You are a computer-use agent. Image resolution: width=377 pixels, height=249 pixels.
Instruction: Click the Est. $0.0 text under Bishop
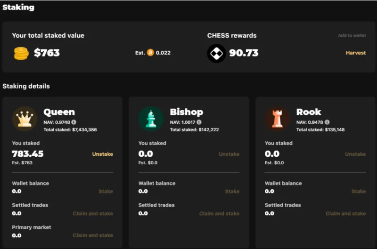(x=148, y=163)
